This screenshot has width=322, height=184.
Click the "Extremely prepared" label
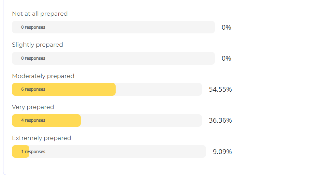(x=41, y=138)
